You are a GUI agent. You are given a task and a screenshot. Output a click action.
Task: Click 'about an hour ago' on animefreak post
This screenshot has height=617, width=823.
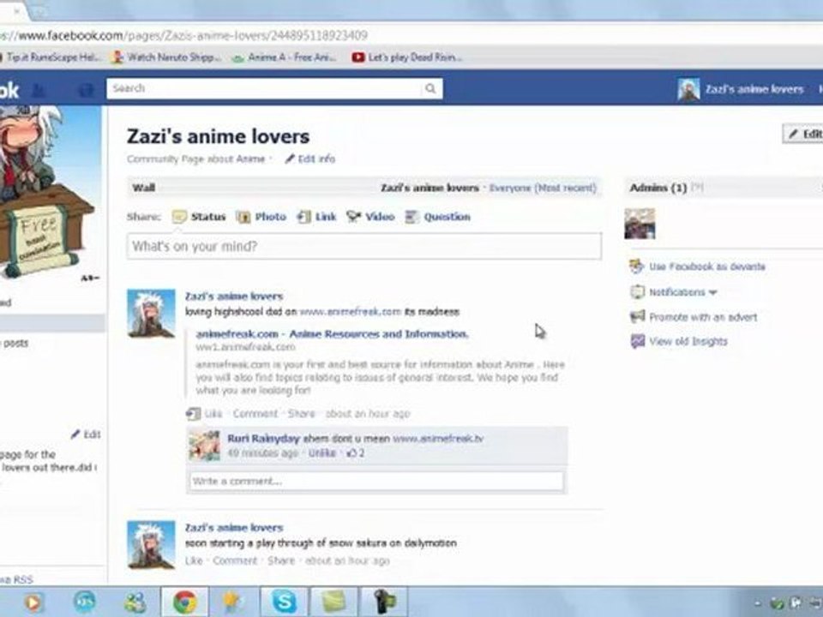(368, 413)
